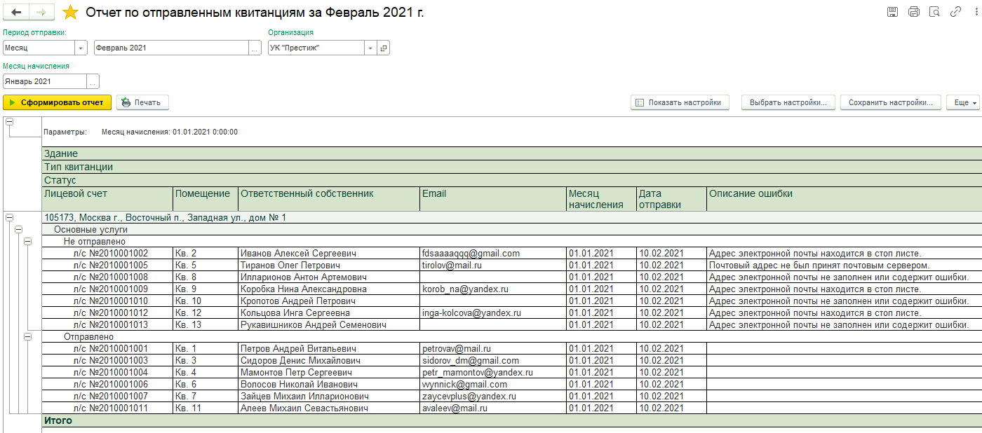Select email petr_mamontov@yandex.ru
The image size is (982, 433).
493,372
